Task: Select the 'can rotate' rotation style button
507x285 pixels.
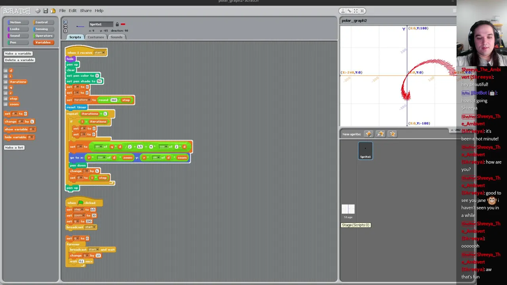Action: pos(65,22)
